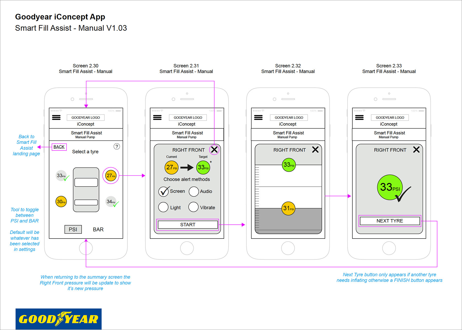The image size is (462, 330).
Task: Click the 'Goodyear iConcept App' page title
Action: (x=60, y=17)
